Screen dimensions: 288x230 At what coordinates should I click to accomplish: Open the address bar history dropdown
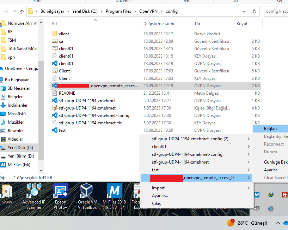click(244, 11)
